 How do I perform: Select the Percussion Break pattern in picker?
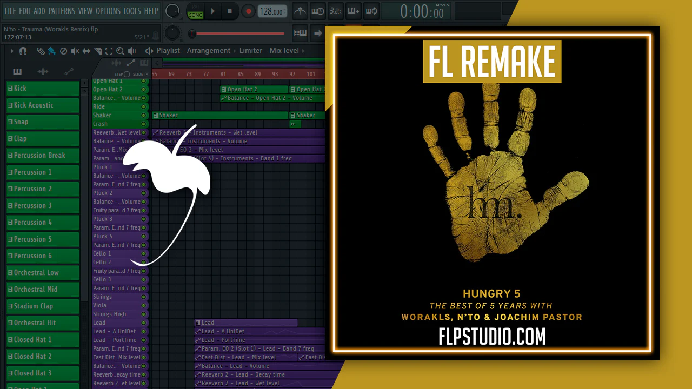click(x=43, y=155)
